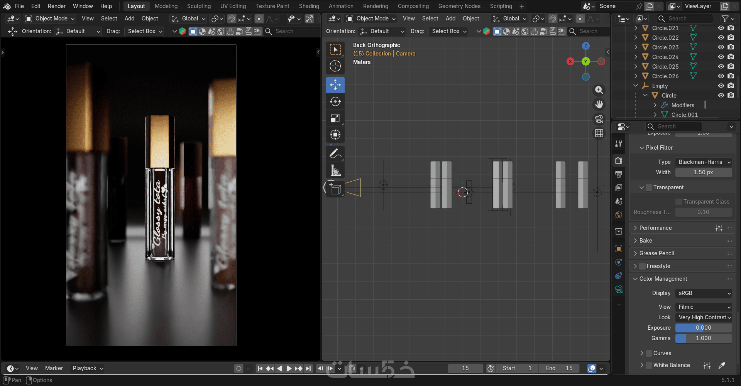Open the Render menu
The image size is (741, 386).
click(x=57, y=6)
